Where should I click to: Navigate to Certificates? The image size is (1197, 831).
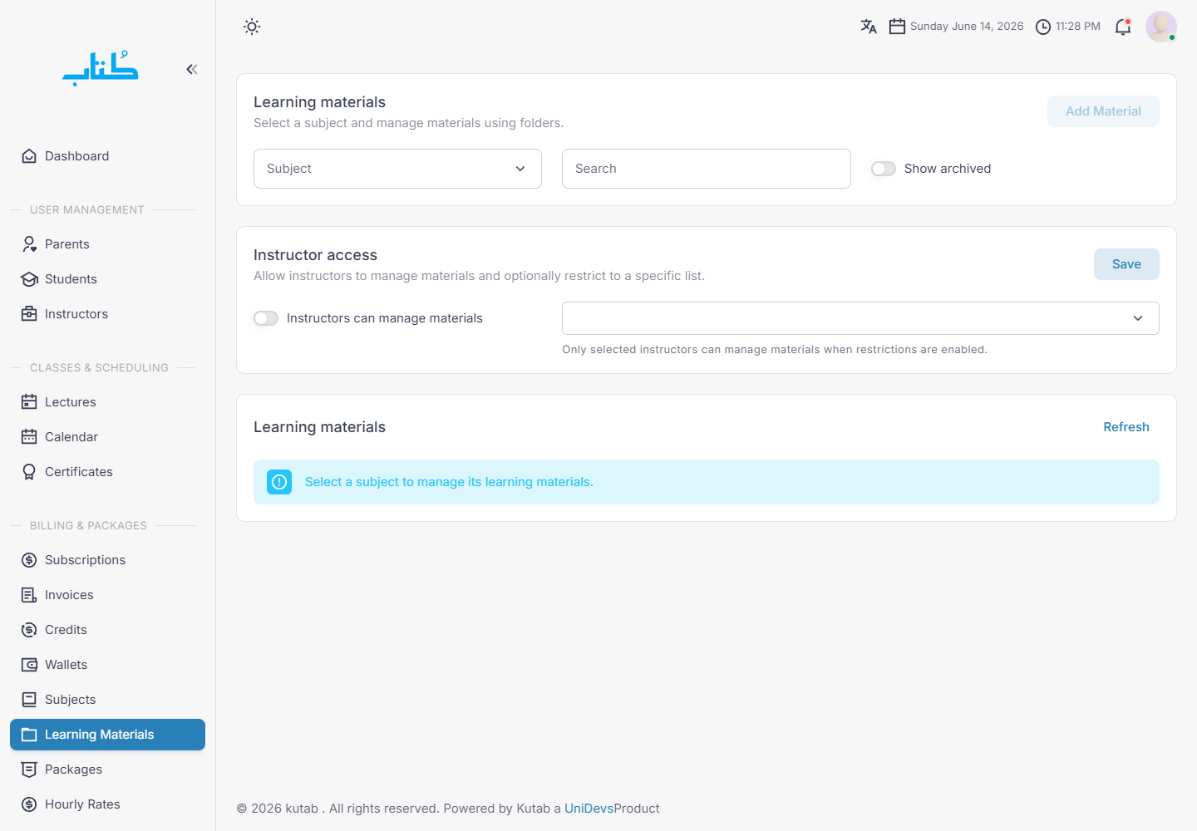click(x=107, y=472)
